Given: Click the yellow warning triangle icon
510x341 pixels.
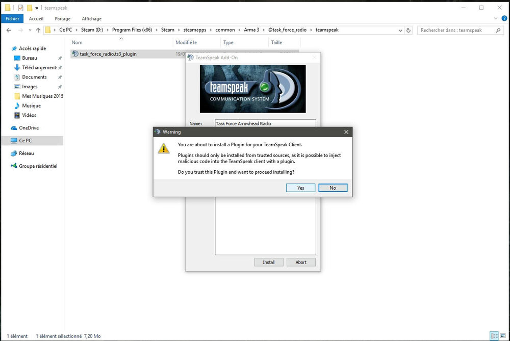Looking at the screenshot, I should [164, 148].
